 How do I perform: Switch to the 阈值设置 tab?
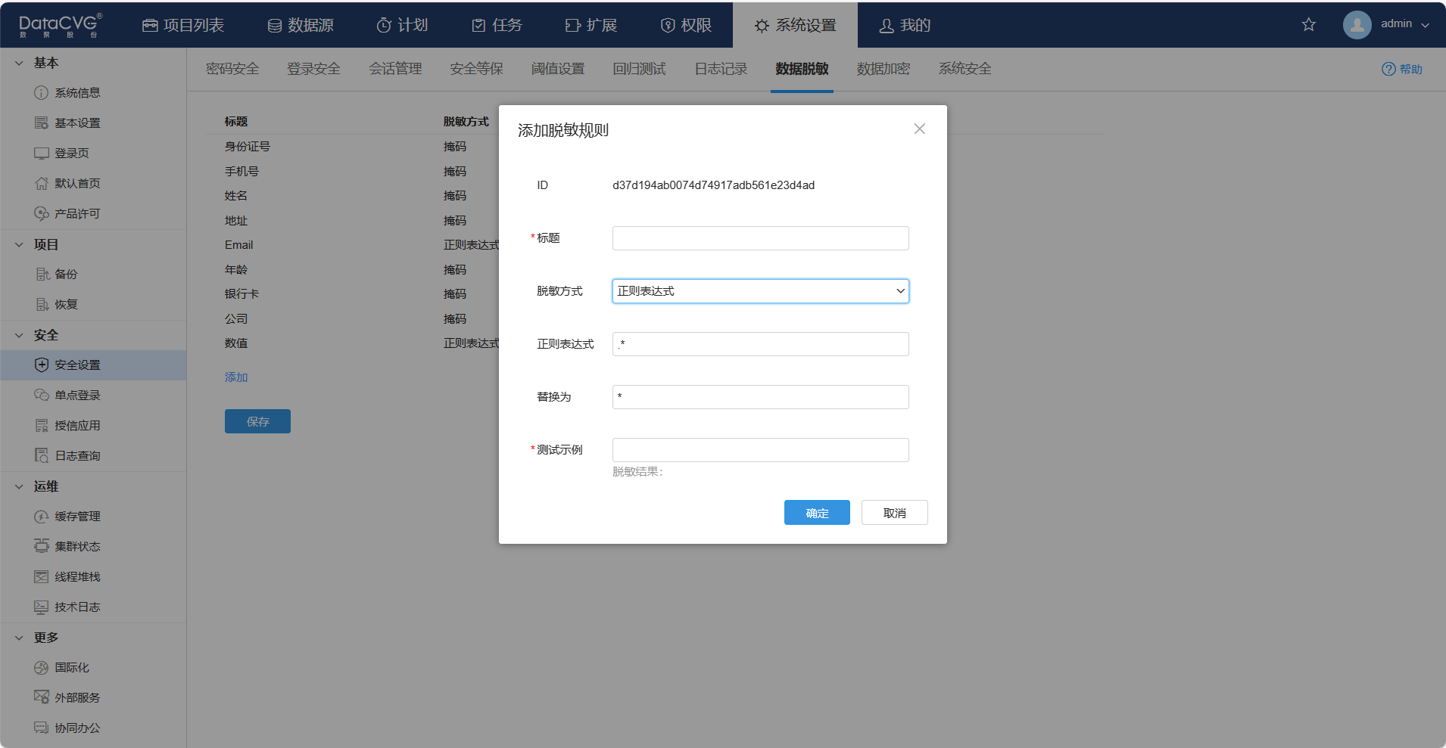(x=558, y=69)
